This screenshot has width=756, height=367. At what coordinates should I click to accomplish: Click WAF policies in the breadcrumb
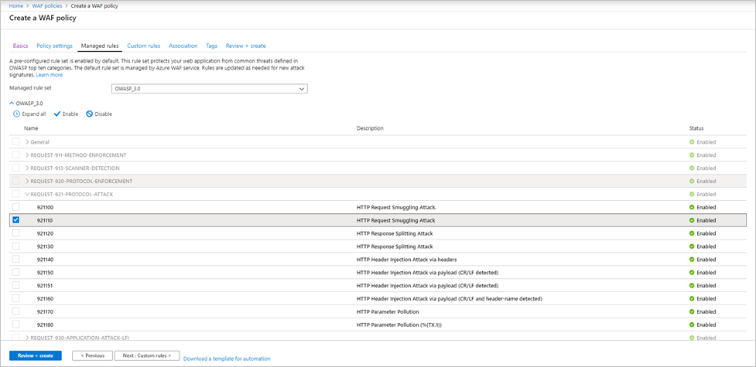tap(46, 5)
